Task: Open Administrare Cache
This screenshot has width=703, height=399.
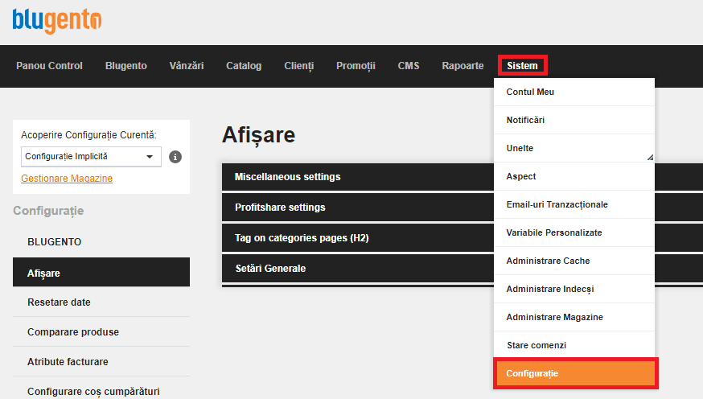Action: pos(574,261)
